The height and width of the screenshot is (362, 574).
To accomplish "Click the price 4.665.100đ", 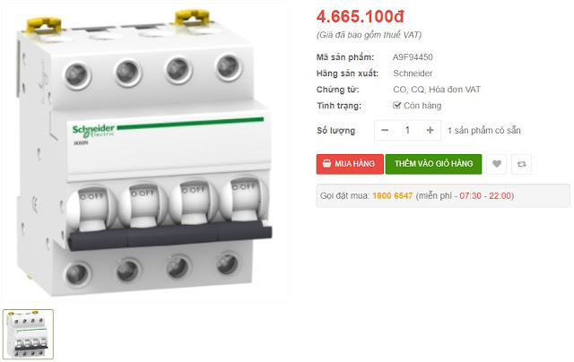I will pos(361,16).
